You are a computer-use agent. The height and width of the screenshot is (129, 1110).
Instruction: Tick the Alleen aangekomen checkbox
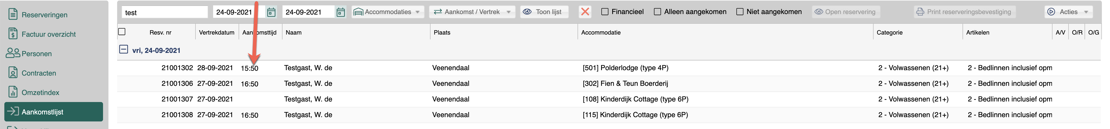coord(657,12)
